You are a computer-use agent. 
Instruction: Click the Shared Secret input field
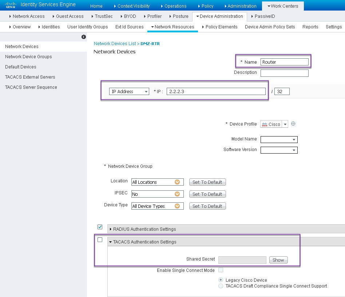coord(242,260)
